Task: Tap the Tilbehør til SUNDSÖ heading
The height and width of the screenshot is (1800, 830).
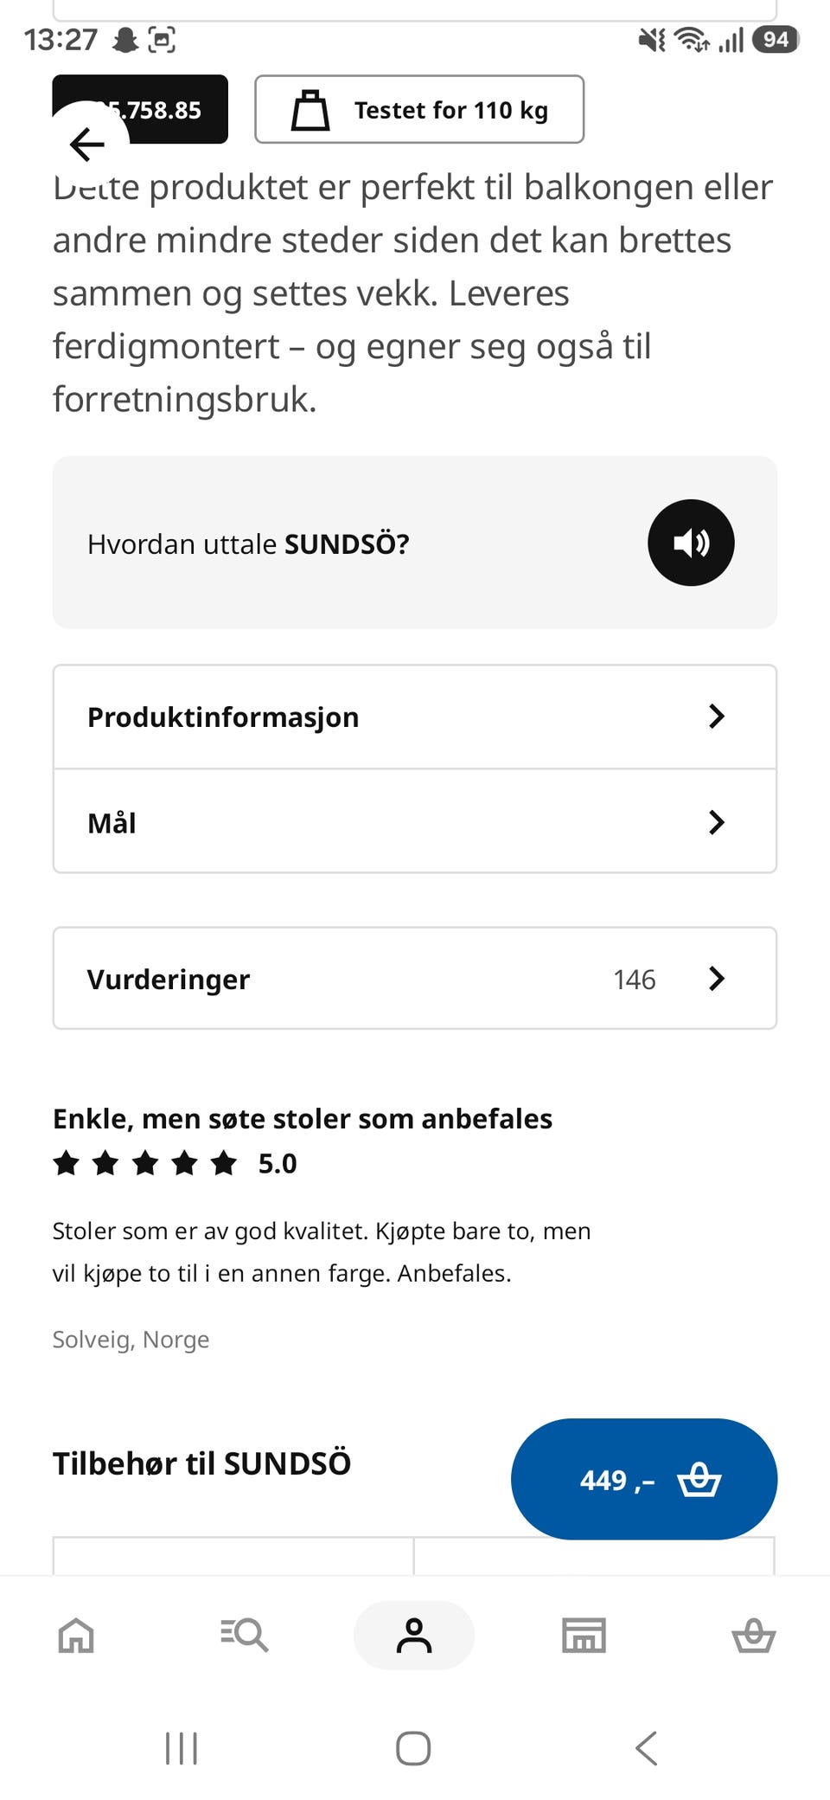Action: click(x=201, y=1463)
